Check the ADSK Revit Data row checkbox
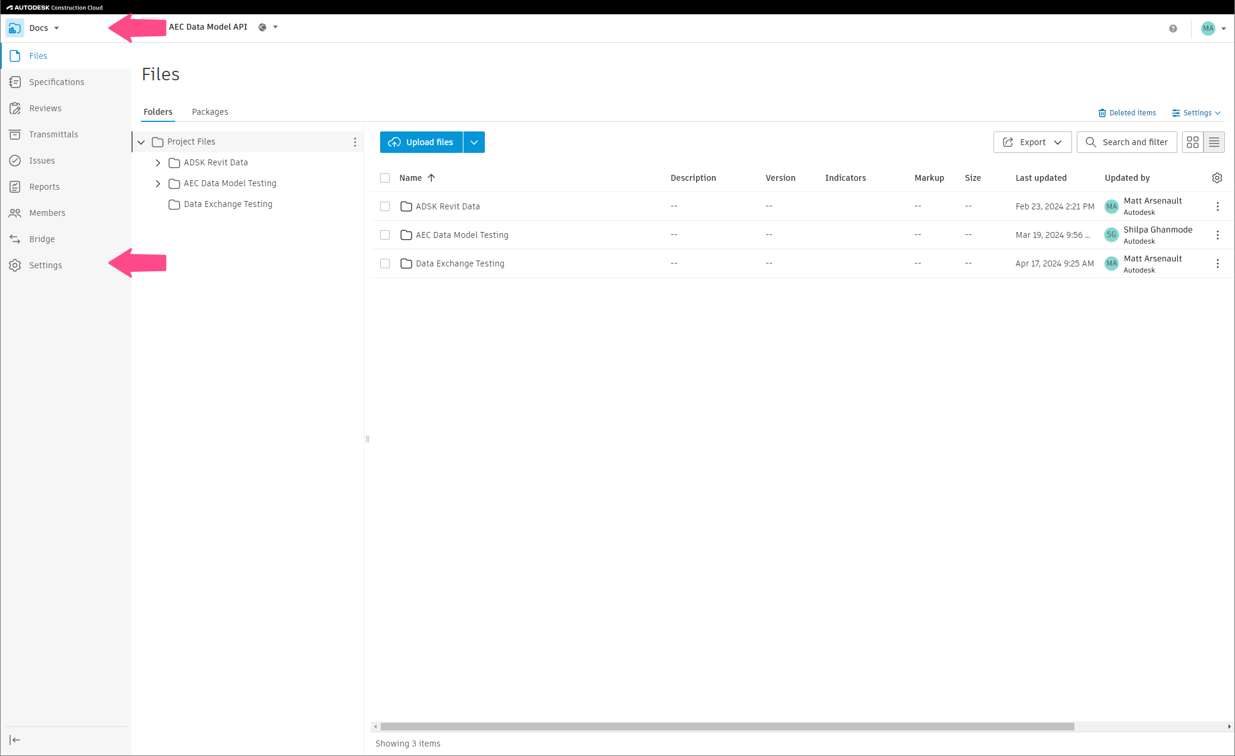The image size is (1235, 756). point(385,206)
